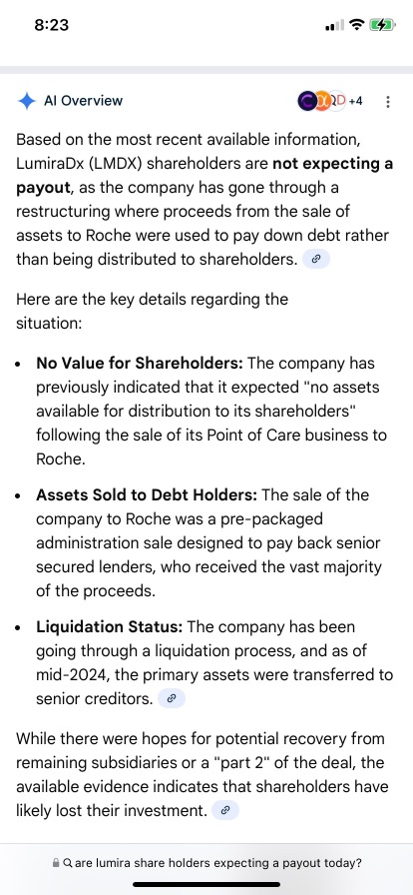This screenshot has width=413, height=895.
Task: Open link chip after 'lost their investment'
Action: pos(224,810)
